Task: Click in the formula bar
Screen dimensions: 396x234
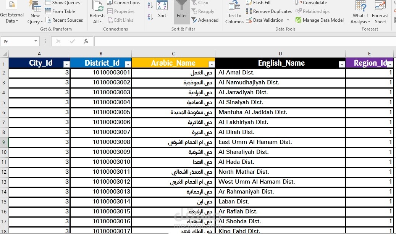Action: click(245, 41)
